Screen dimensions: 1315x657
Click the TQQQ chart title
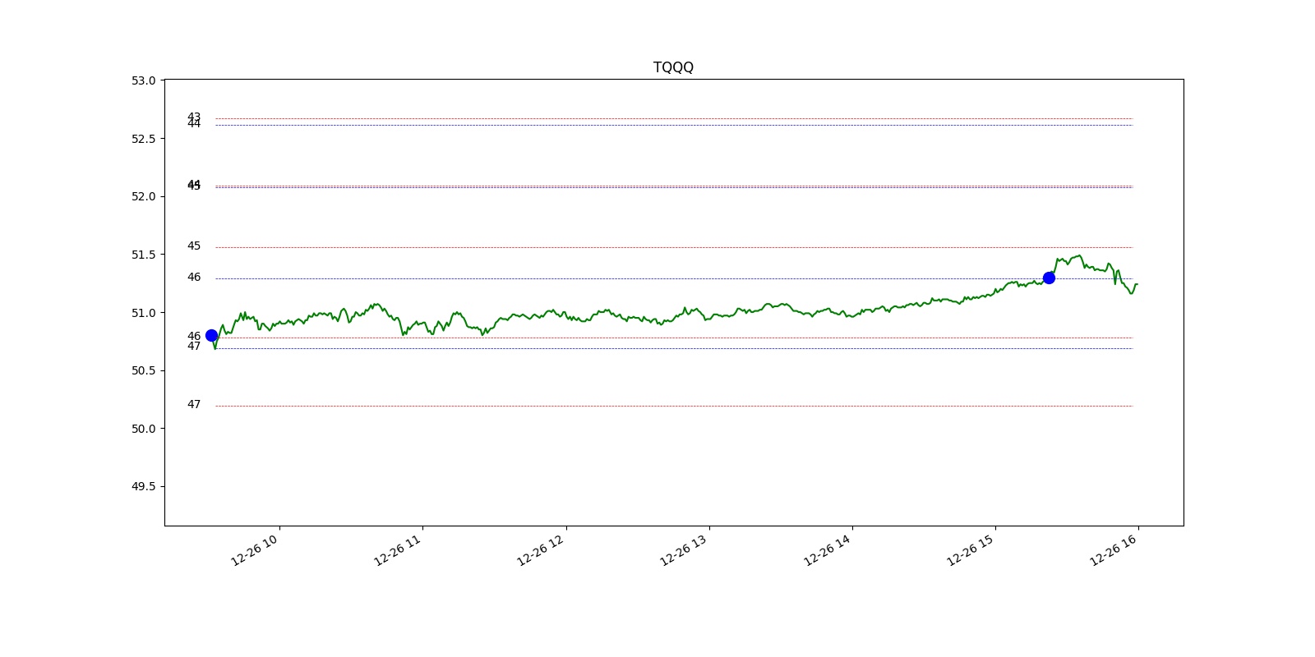click(x=673, y=67)
